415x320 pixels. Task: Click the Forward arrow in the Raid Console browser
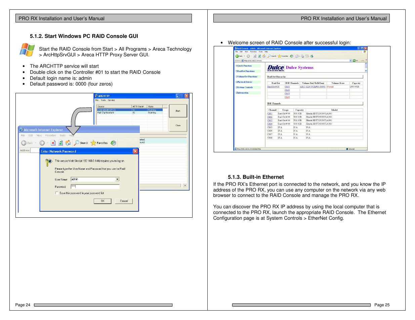(248, 56)
